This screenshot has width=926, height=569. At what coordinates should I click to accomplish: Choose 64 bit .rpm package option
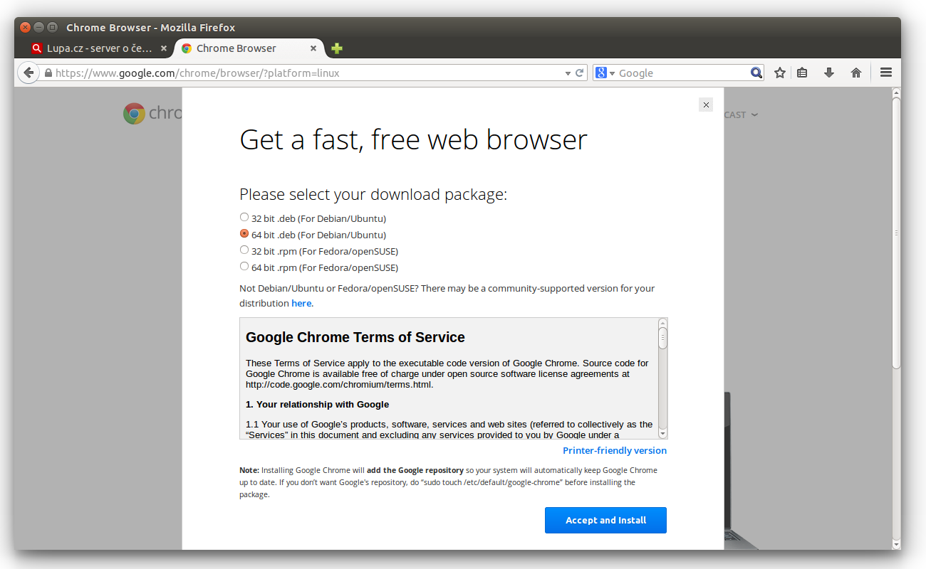coord(244,267)
